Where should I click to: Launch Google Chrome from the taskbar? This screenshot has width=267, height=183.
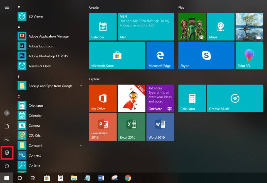[128, 178]
